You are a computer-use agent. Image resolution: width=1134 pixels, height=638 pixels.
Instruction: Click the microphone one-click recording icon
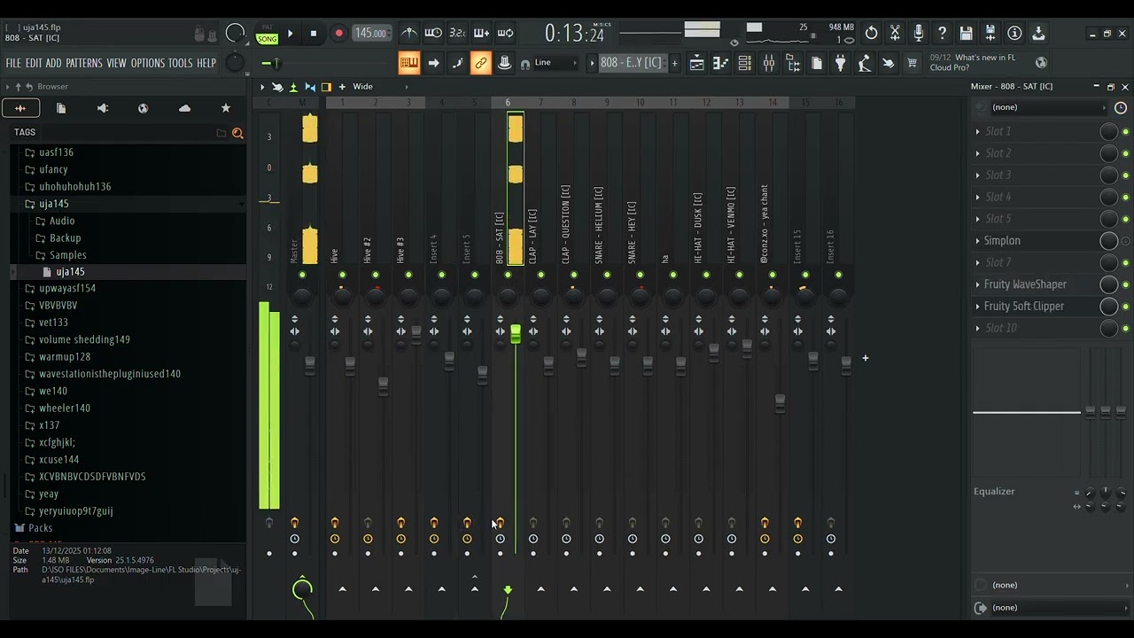pyautogui.click(x=919, y=34)
